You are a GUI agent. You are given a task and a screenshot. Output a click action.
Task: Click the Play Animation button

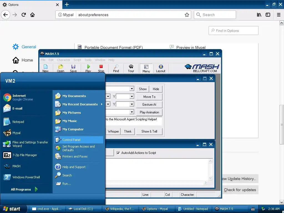pyautogui.click(x=149, y=112)
